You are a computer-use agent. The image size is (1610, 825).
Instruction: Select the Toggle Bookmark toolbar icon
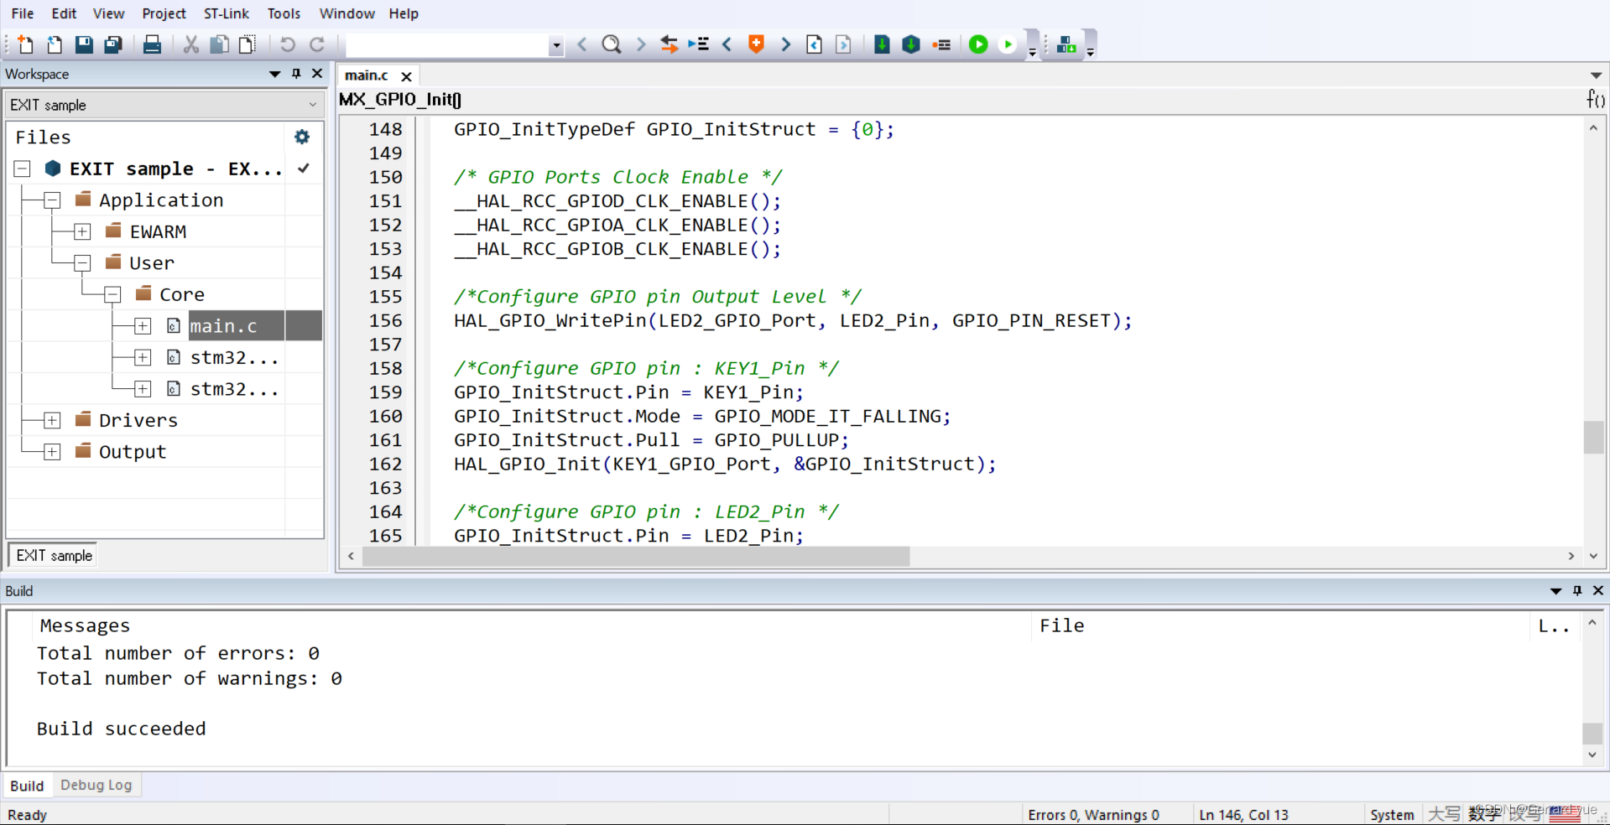pyautogui.click(x=755, y=44)
